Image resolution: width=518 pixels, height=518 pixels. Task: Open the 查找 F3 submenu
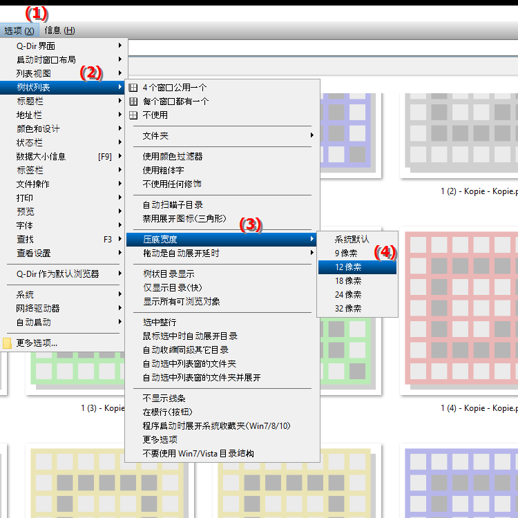coord(62,240)
